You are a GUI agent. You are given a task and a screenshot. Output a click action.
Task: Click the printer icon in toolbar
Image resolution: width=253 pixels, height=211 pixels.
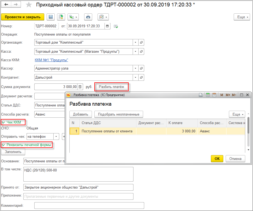(88, 17)
